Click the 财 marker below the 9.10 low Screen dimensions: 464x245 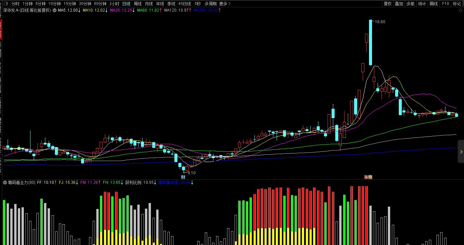pos(183,177)
